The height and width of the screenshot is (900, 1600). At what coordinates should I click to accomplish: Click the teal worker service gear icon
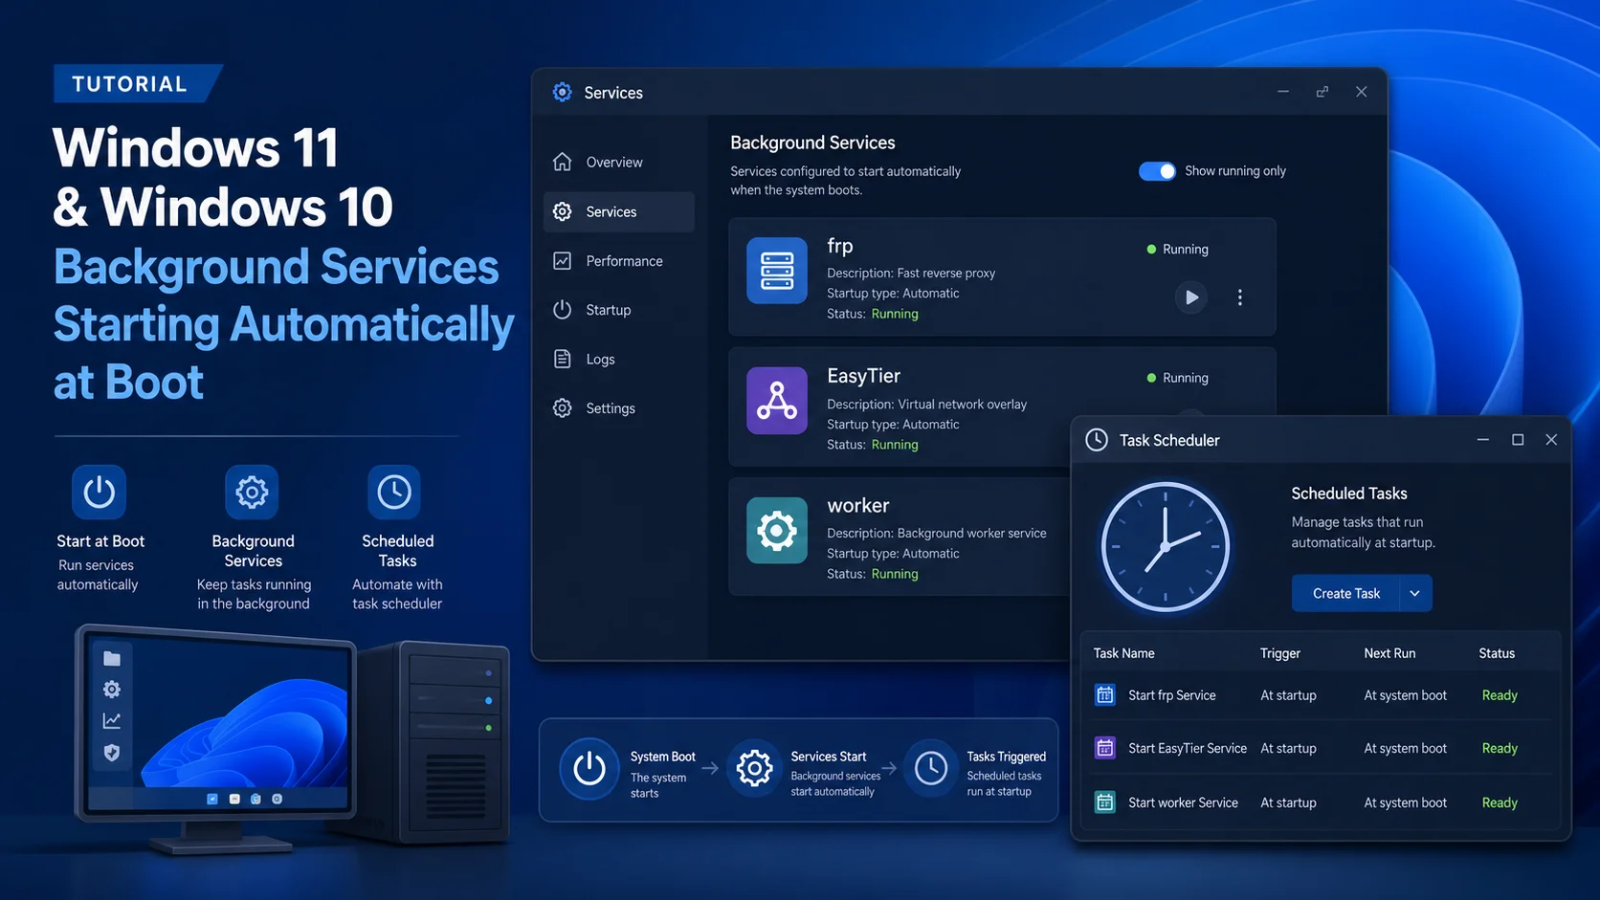click(777, 530)
